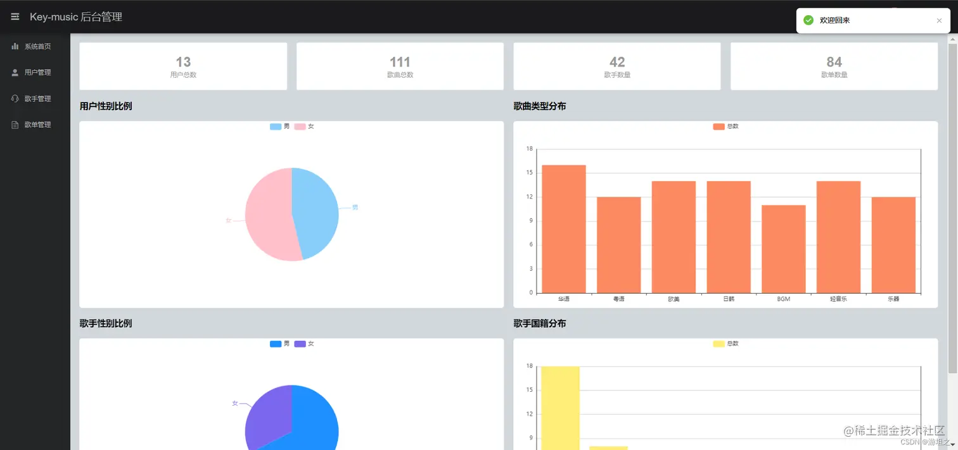This screenshot has height=450, width=958.
Task: Toggle 女 legend in 歌手性别比例 chart
Action: (x=304, y=344)
